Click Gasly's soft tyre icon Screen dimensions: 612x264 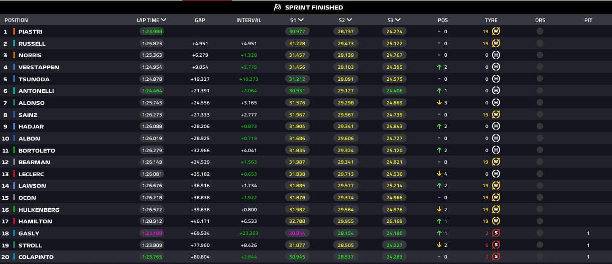(496, 233)
